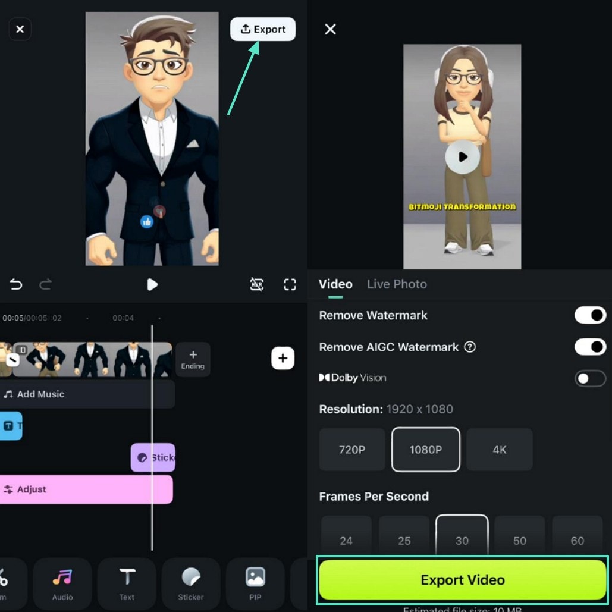Select the purple Sticker clip
The image size is (612, 612).
tap(153, 457)
